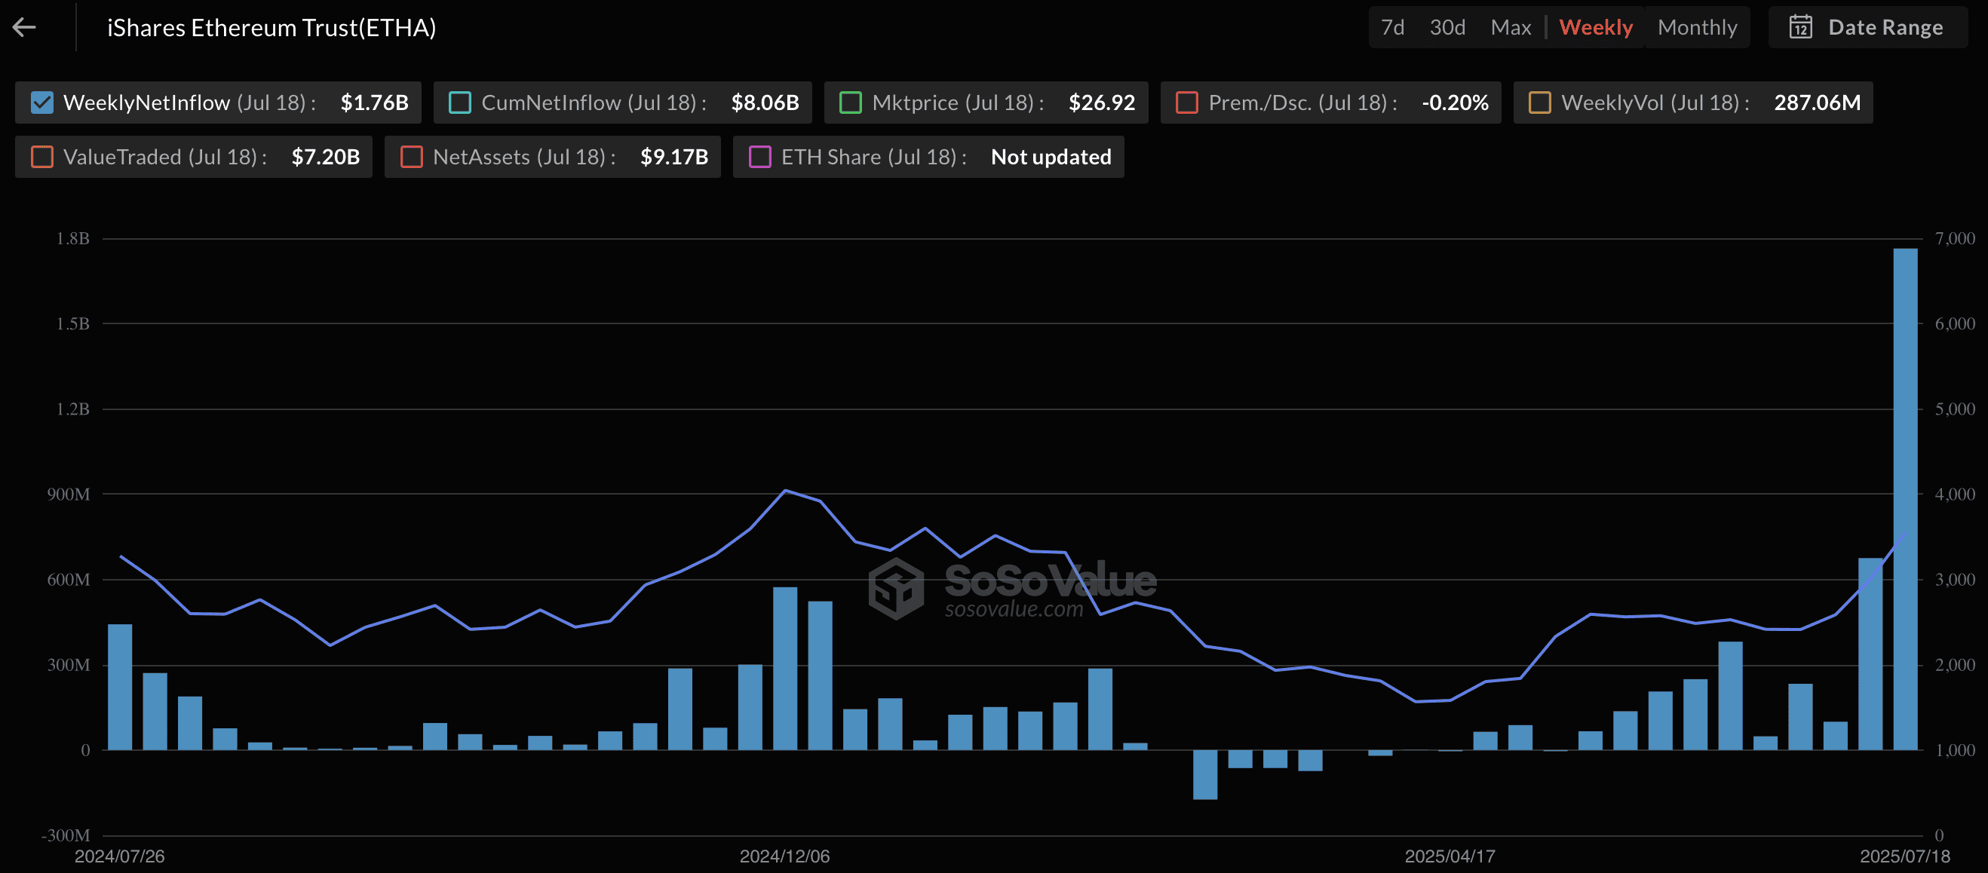Click the 4,000 right axis label
The height and width of the screenshot is (873, 1988).
pos(1955,495)
